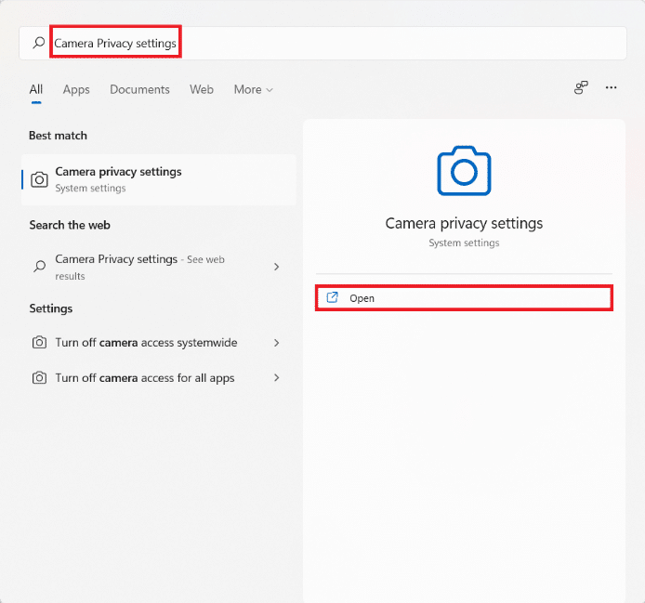Click the magnifier icon in the search box
The height and width of the screenshot is (603, 645).
point(38,43)
